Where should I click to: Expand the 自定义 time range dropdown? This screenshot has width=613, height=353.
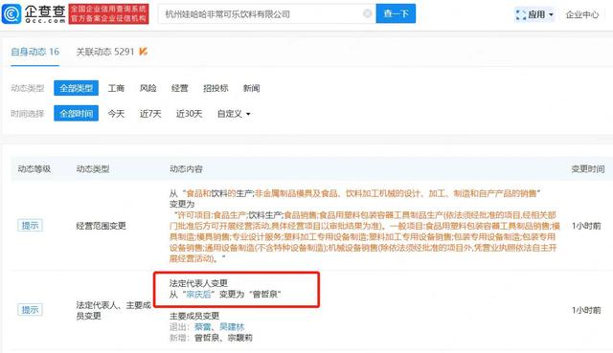[x=234, y=114]
